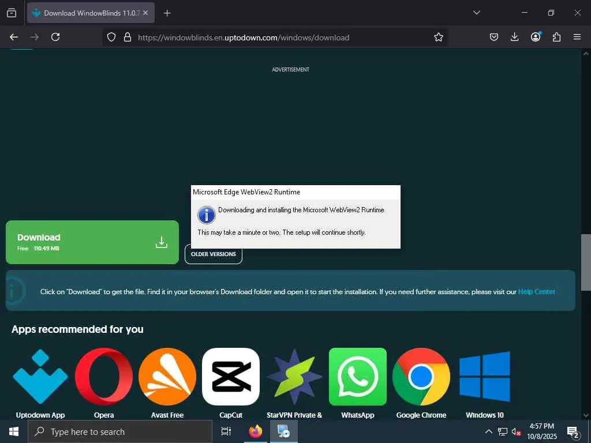Select the Download WindowBlinds tab
The image size is (591, 443).
pos(91,13)
